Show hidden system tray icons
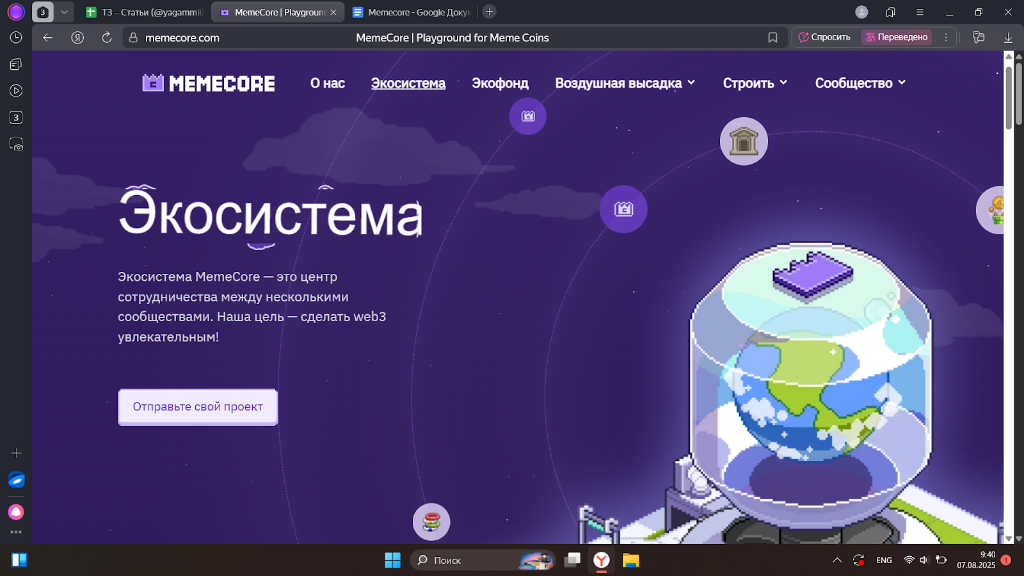 (x=837, y=560)
